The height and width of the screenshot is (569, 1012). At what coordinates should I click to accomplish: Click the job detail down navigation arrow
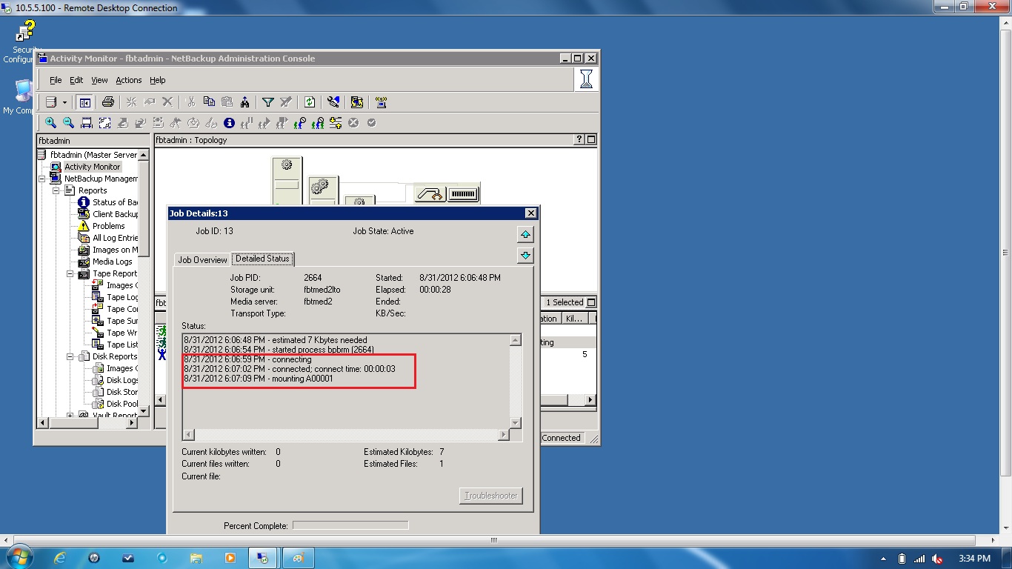point(525,255)
